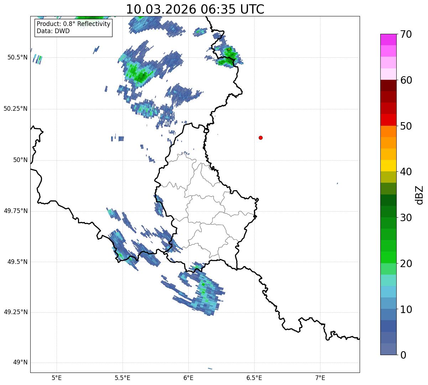428x385 pixels.
Task: Click the "49.5°N" latitude label
Action: tap(17, 262)
